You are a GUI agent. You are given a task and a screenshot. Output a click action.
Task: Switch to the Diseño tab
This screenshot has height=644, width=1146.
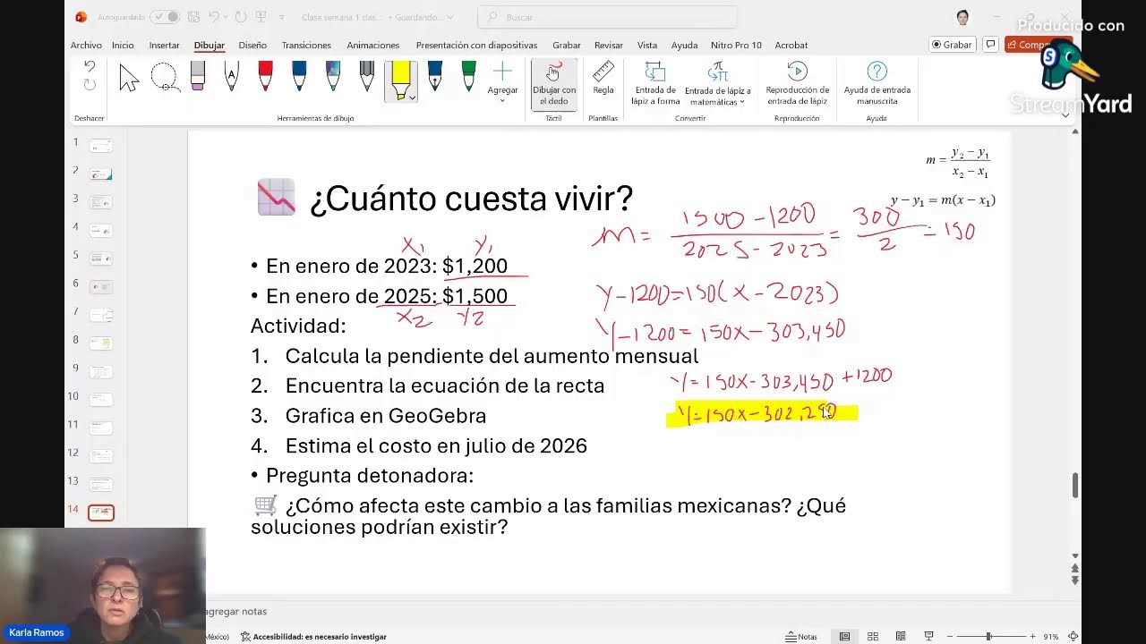click(x=252, y=45)
